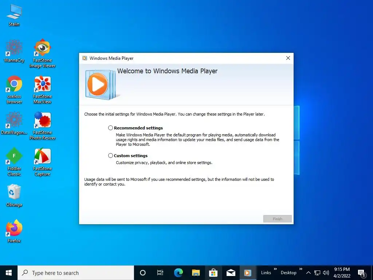This screenshot has height=280, width=373.
Task: Click the "Make Windows Media Player the default" description
Action: [x=197, y=140]
